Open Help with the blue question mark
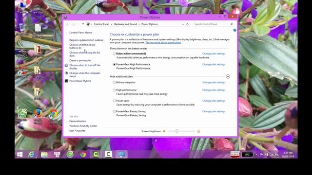Image resolution: width=312 pixels, height=175 pixels. (x=235, y=30)
